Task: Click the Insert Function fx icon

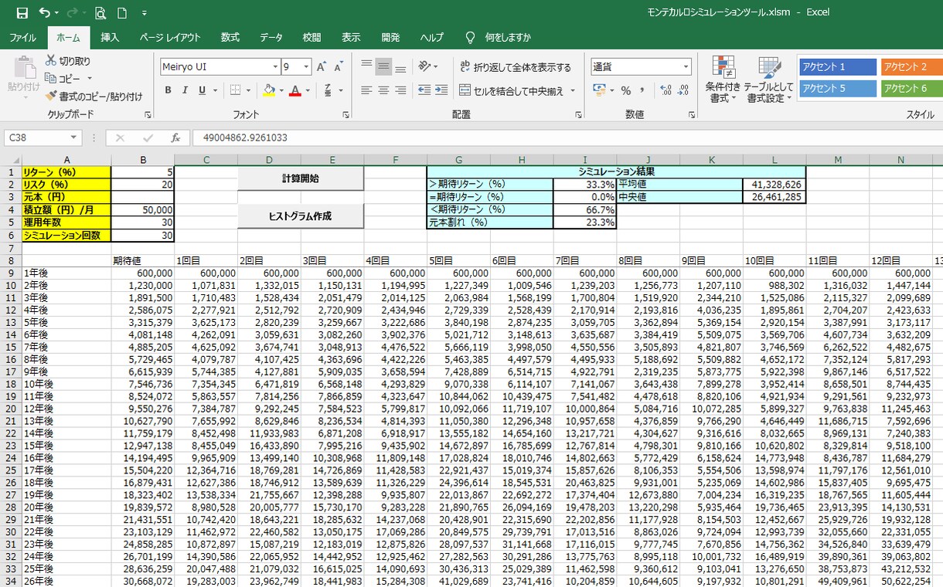Action: (x=175, y=138)
